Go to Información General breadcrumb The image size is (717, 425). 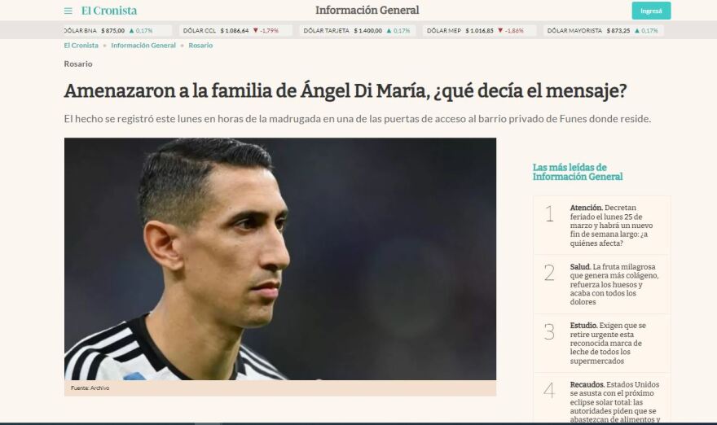143,46
